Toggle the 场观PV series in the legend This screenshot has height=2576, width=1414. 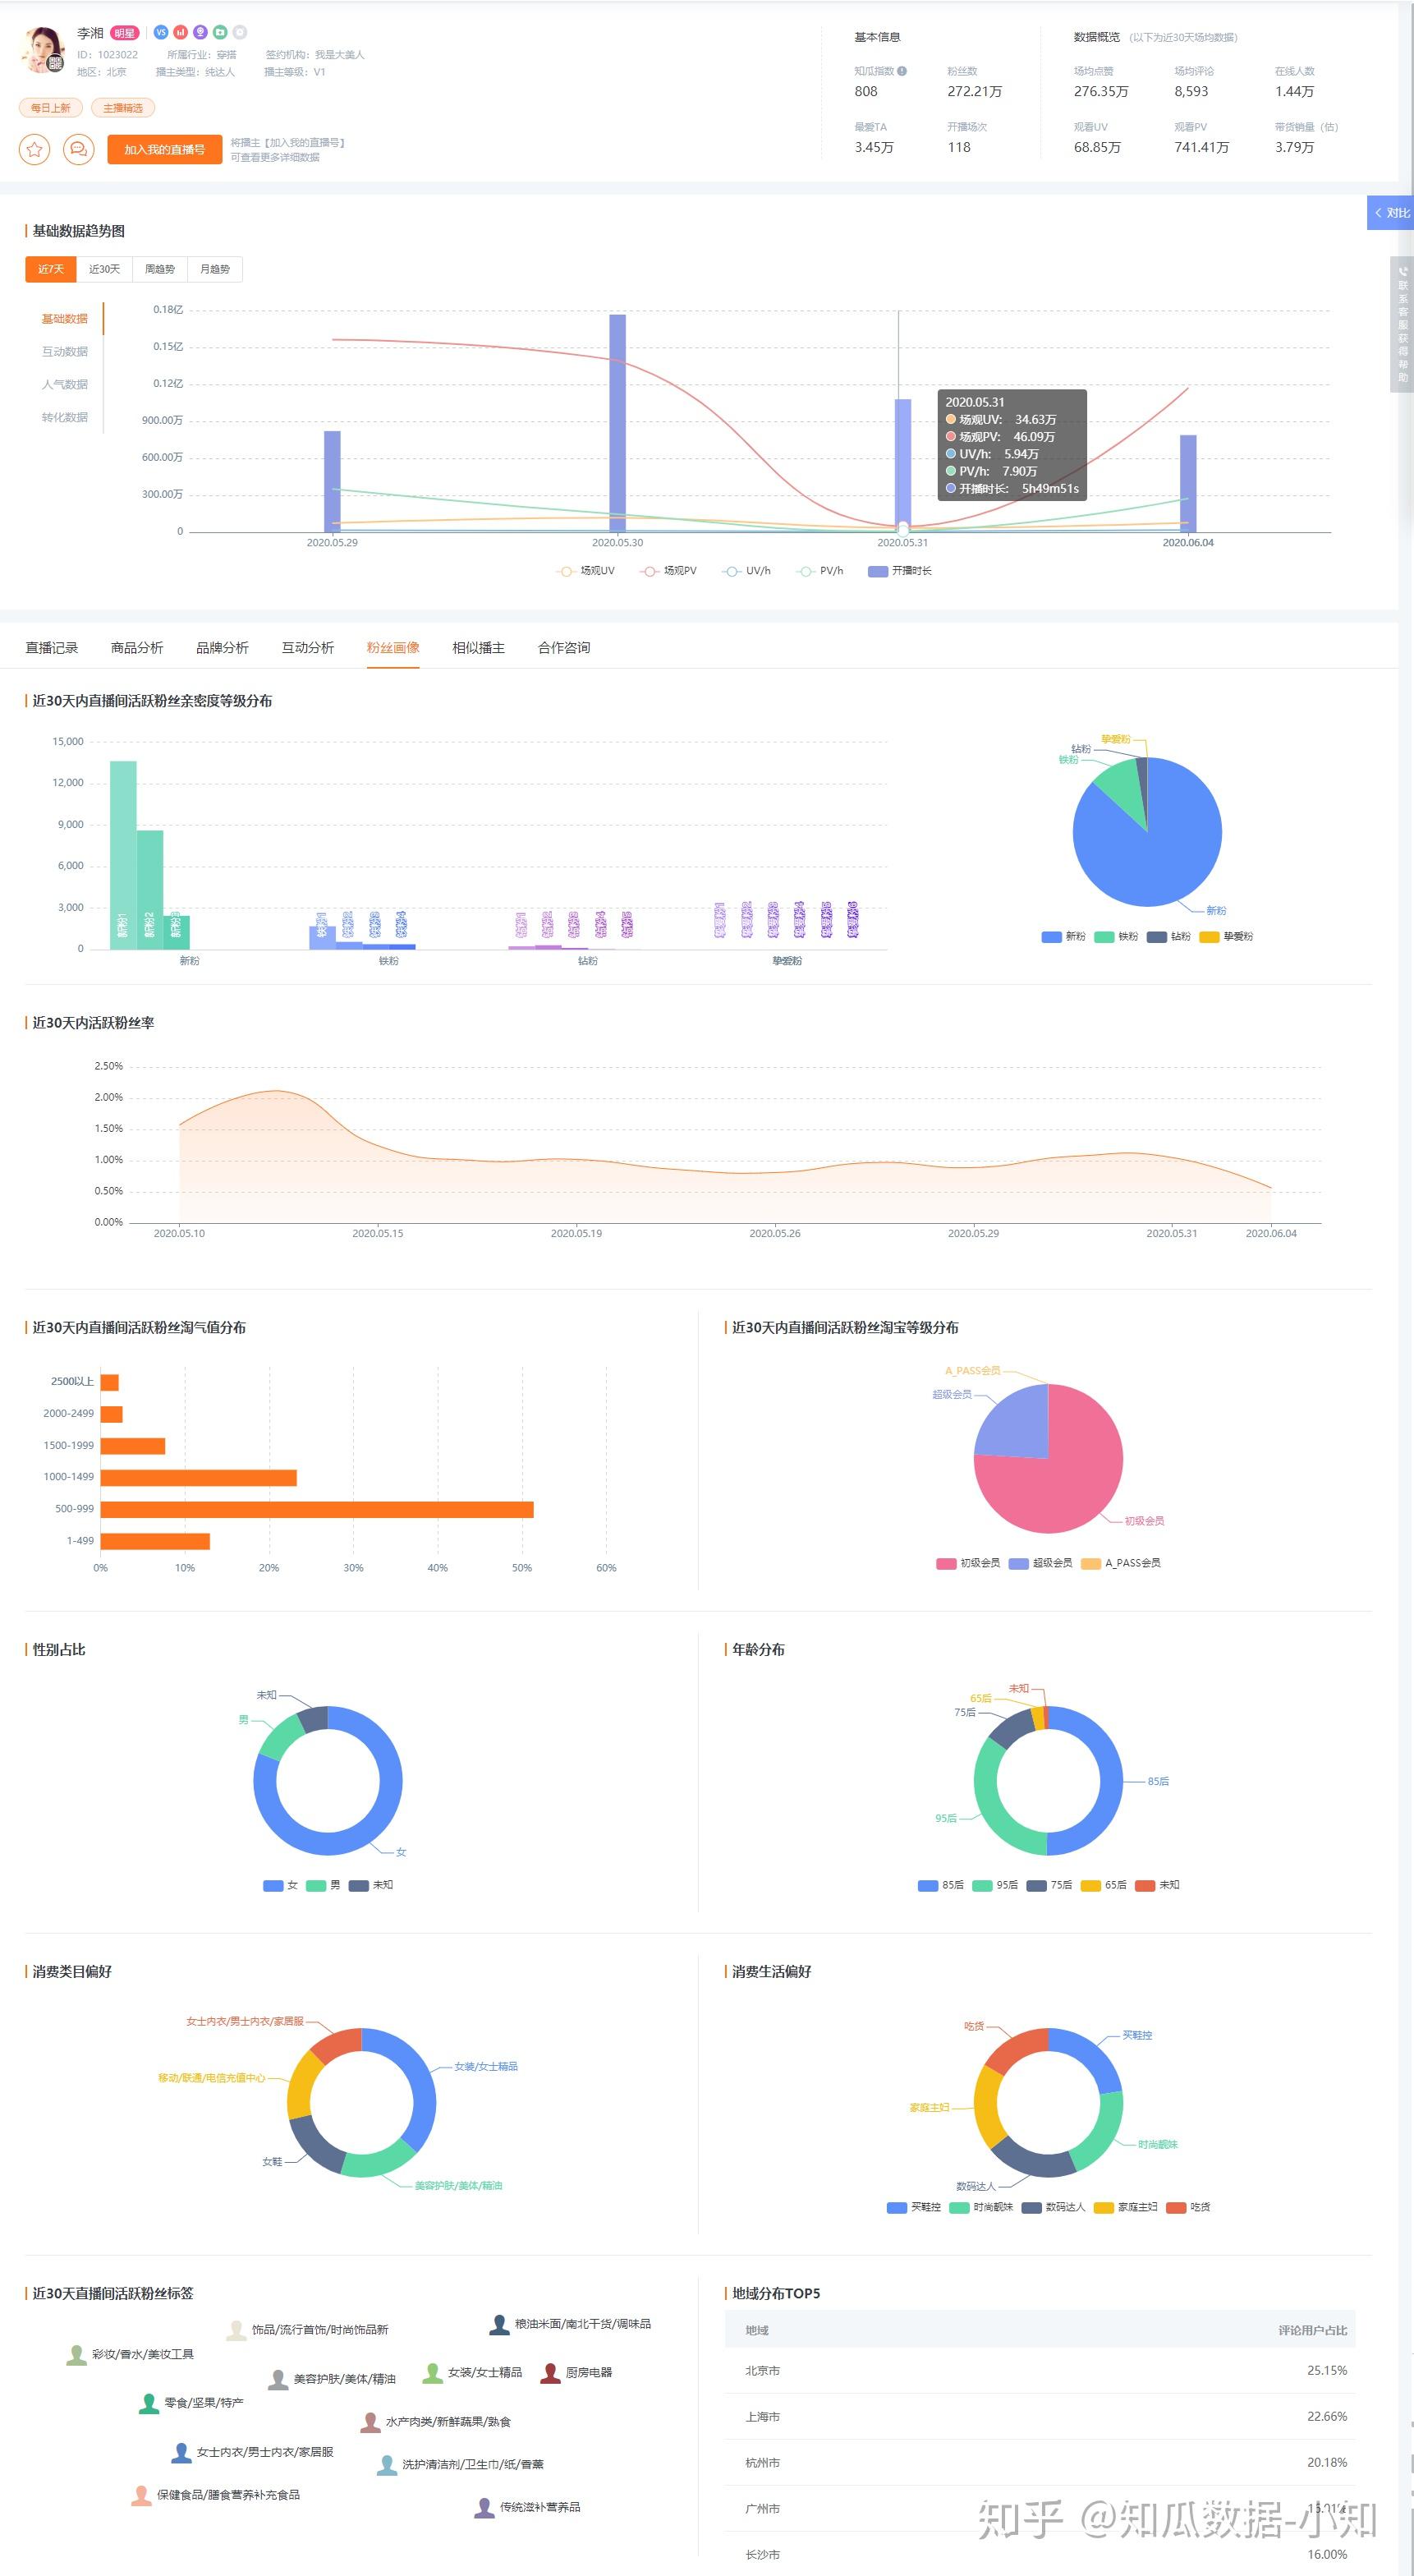point(668,571)
